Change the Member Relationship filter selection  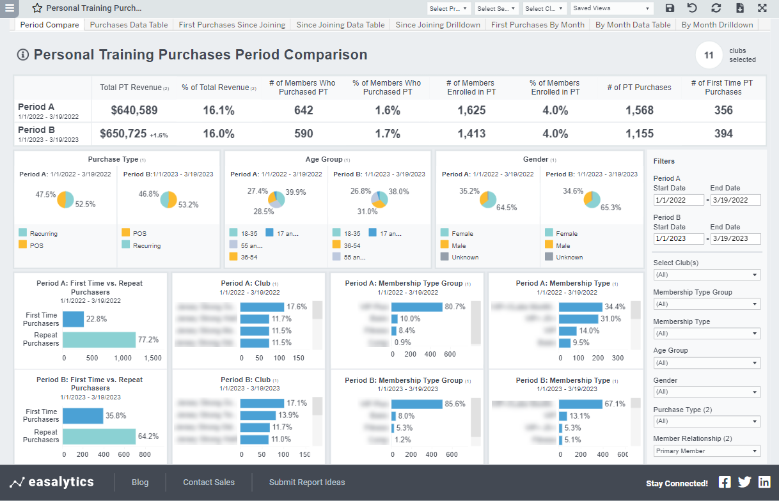point(707,451)
